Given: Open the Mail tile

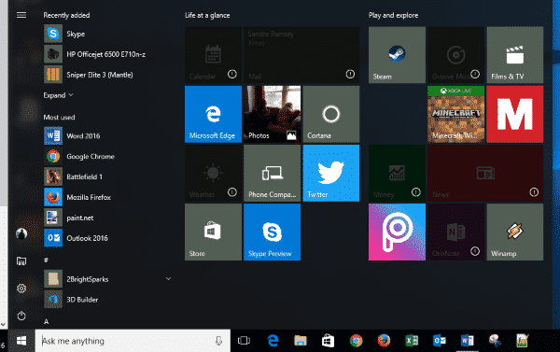Looking at the screenshot, I should [x=301, y=55].
